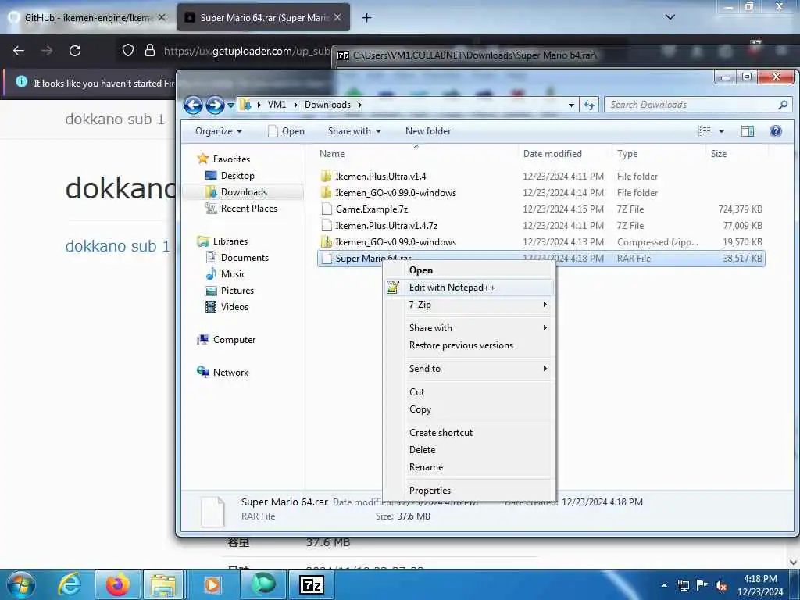Click Open button in Explorer toolbar
Viewport: 800px width, 600px height.
click(x=286, y=131)
